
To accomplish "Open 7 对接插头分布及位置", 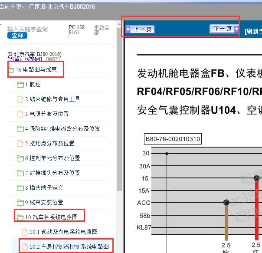I will point(52,173).
